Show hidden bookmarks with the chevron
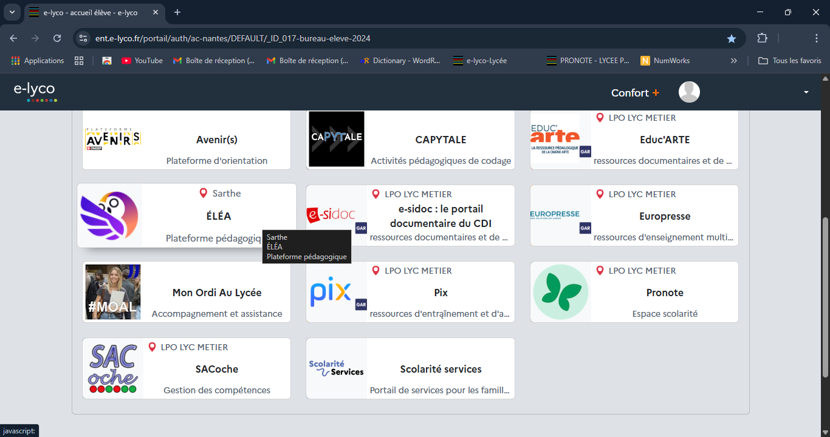This screenshot has width=830, height=437. click(733, 61)
